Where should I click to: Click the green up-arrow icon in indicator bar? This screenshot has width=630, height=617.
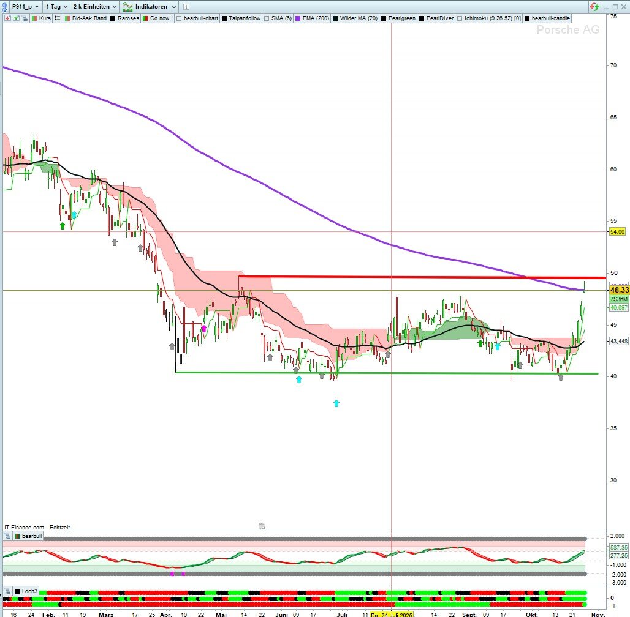click(x=15, y=18)
